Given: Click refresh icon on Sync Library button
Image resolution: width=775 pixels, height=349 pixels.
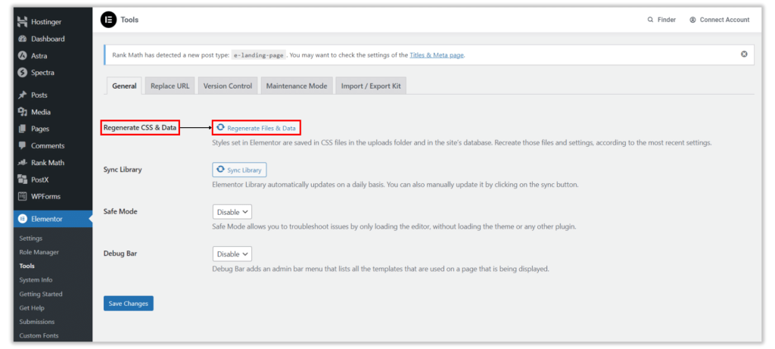Looking at the screenshot, I should click(x=220, y=170).
